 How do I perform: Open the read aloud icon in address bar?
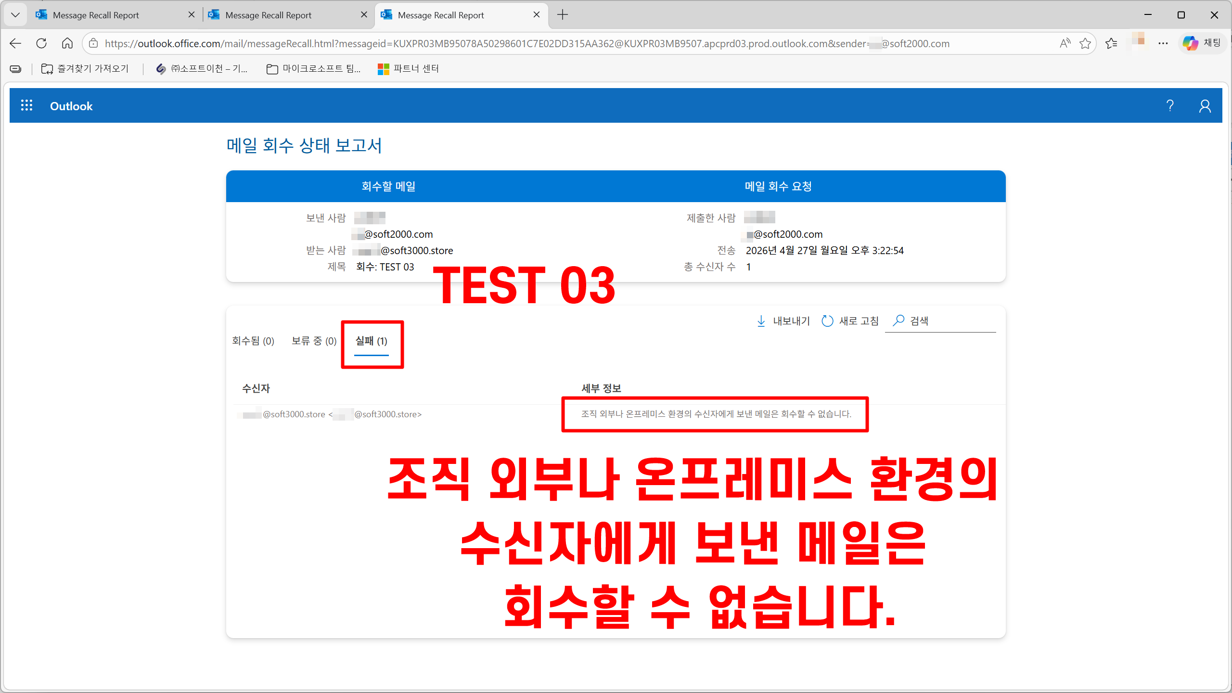[1065, 43]
